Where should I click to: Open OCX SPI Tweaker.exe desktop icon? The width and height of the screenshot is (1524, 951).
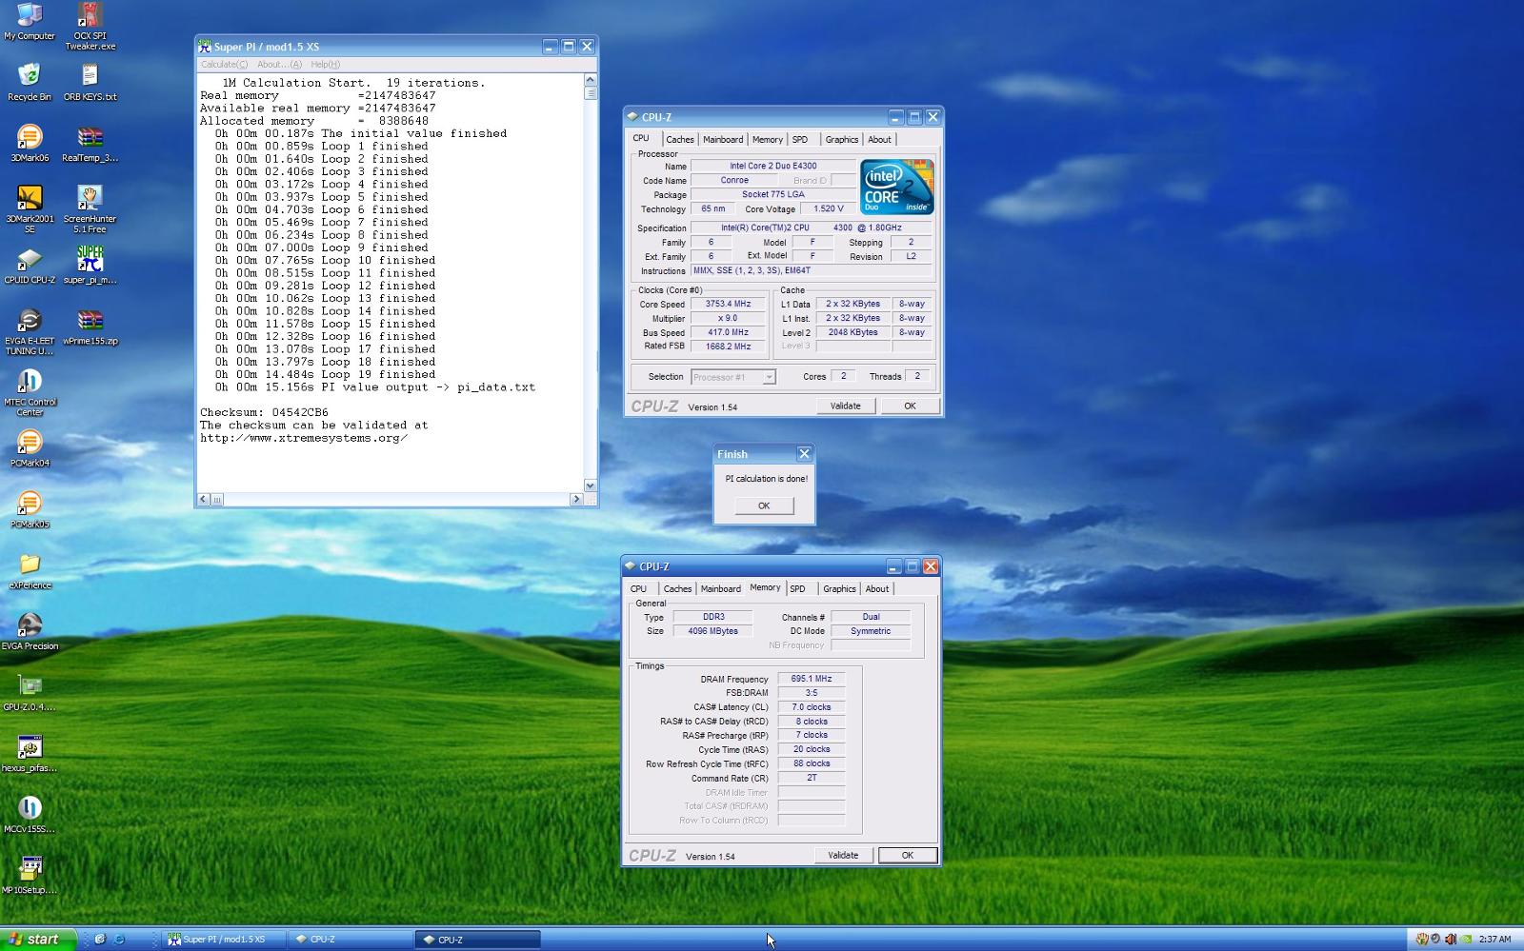(90, 26)
